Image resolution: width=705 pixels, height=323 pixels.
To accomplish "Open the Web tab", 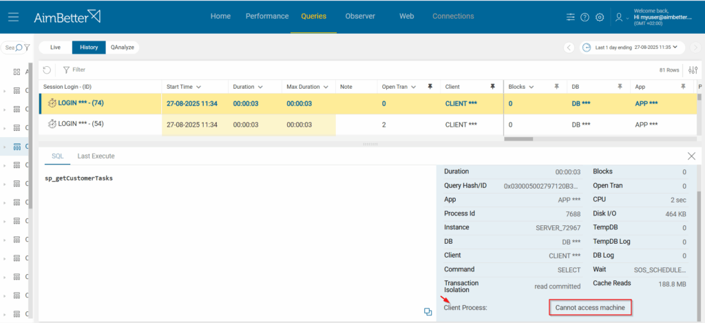I will pos(406,17).
